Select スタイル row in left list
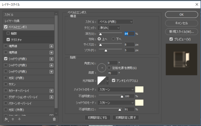 (28, 14)
